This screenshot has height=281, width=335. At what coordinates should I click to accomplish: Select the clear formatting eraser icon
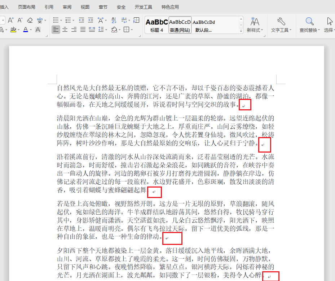click(29, 19)
